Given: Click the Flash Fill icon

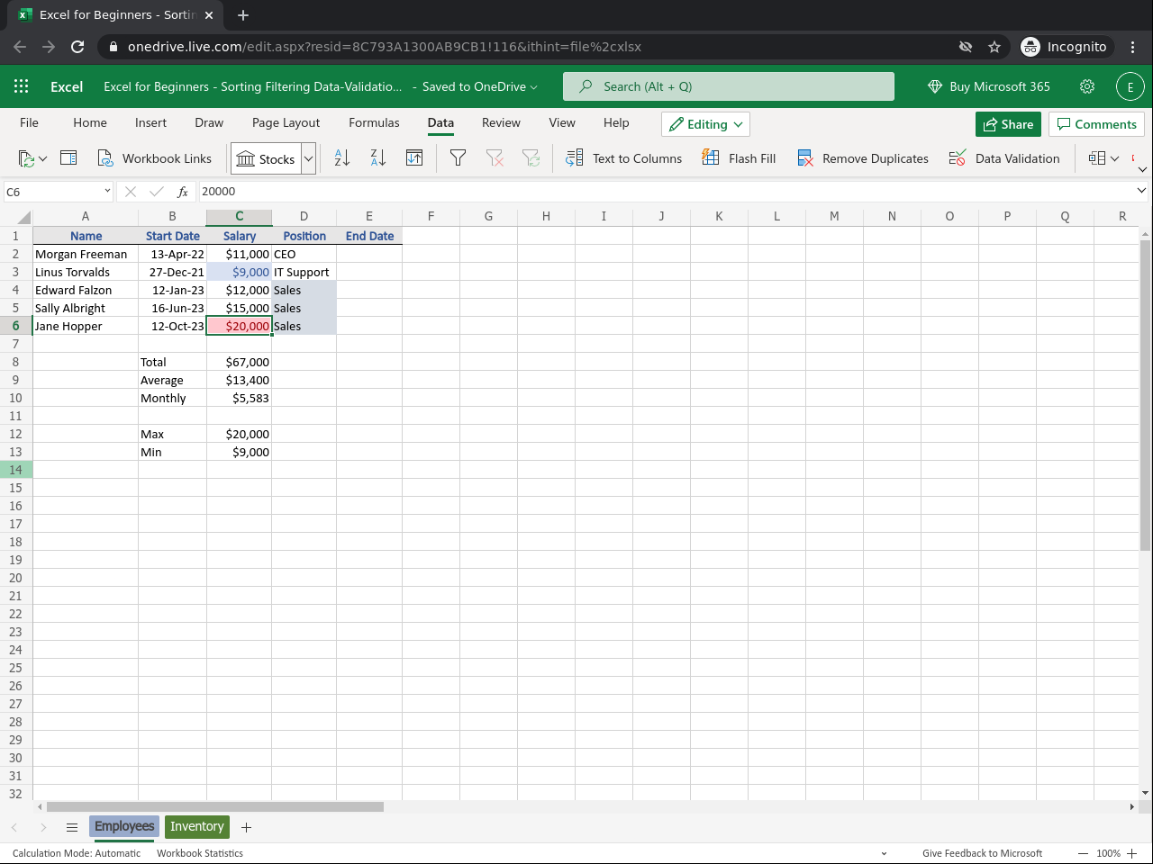Looking at the screenshot, I should coord(711,158).
